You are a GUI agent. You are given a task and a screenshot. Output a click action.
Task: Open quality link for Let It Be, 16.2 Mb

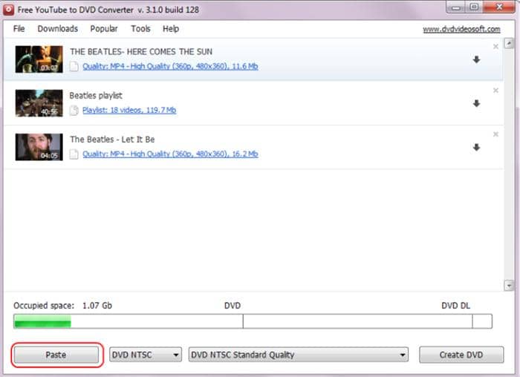[170, 154]
